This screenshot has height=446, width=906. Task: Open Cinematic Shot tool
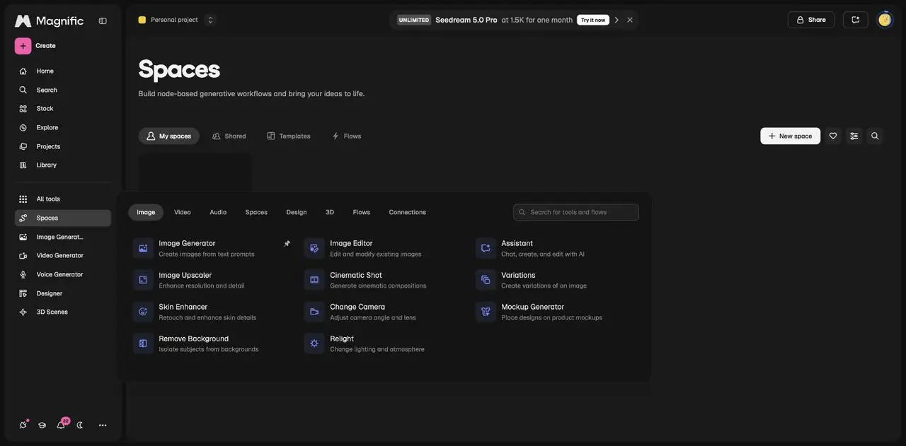click(383, 280)
